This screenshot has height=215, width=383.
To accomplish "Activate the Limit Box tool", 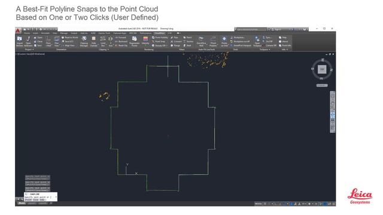I will tap(103, 41).
